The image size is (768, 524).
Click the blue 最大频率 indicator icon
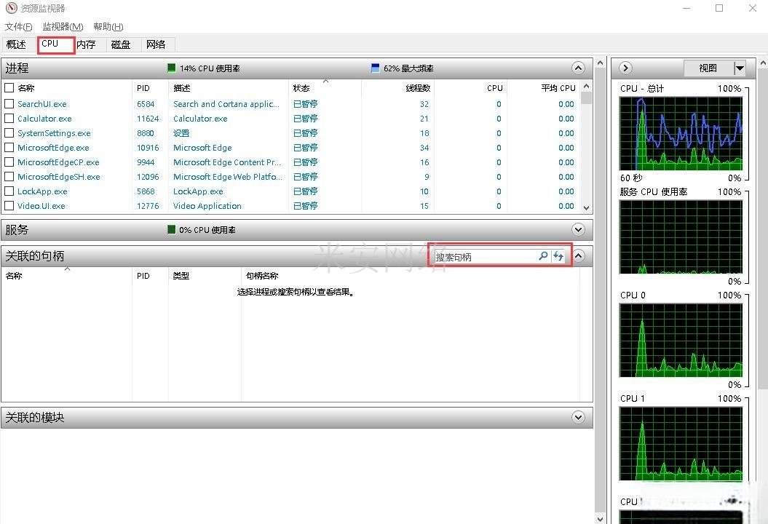click(375, 68)
